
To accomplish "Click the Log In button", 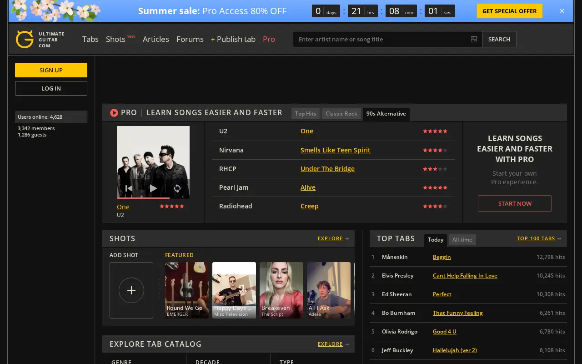I will pos(51,88).
